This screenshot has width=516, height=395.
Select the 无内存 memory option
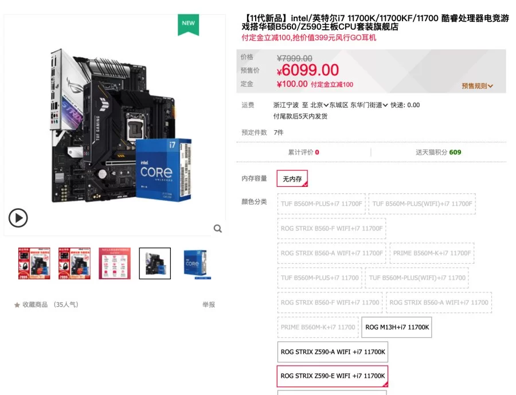point(292,179)
